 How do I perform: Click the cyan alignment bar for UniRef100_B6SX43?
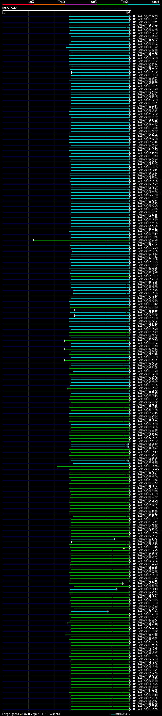click(94, 589)
